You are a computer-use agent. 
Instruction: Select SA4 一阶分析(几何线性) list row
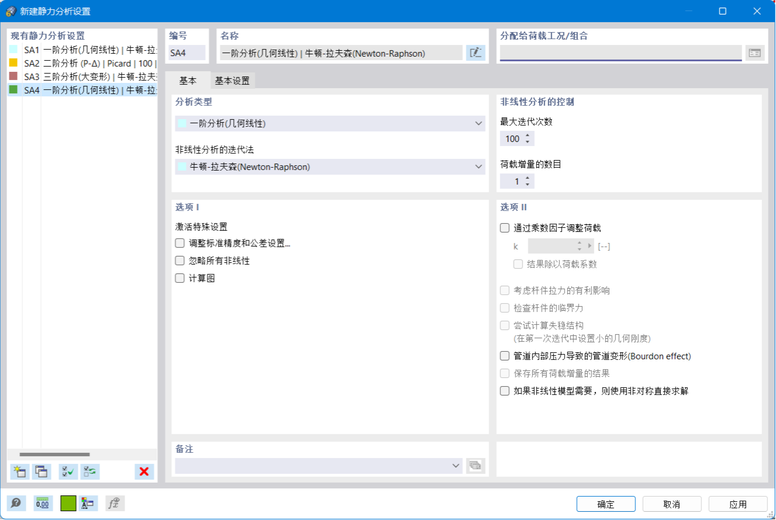coord(82,90)
